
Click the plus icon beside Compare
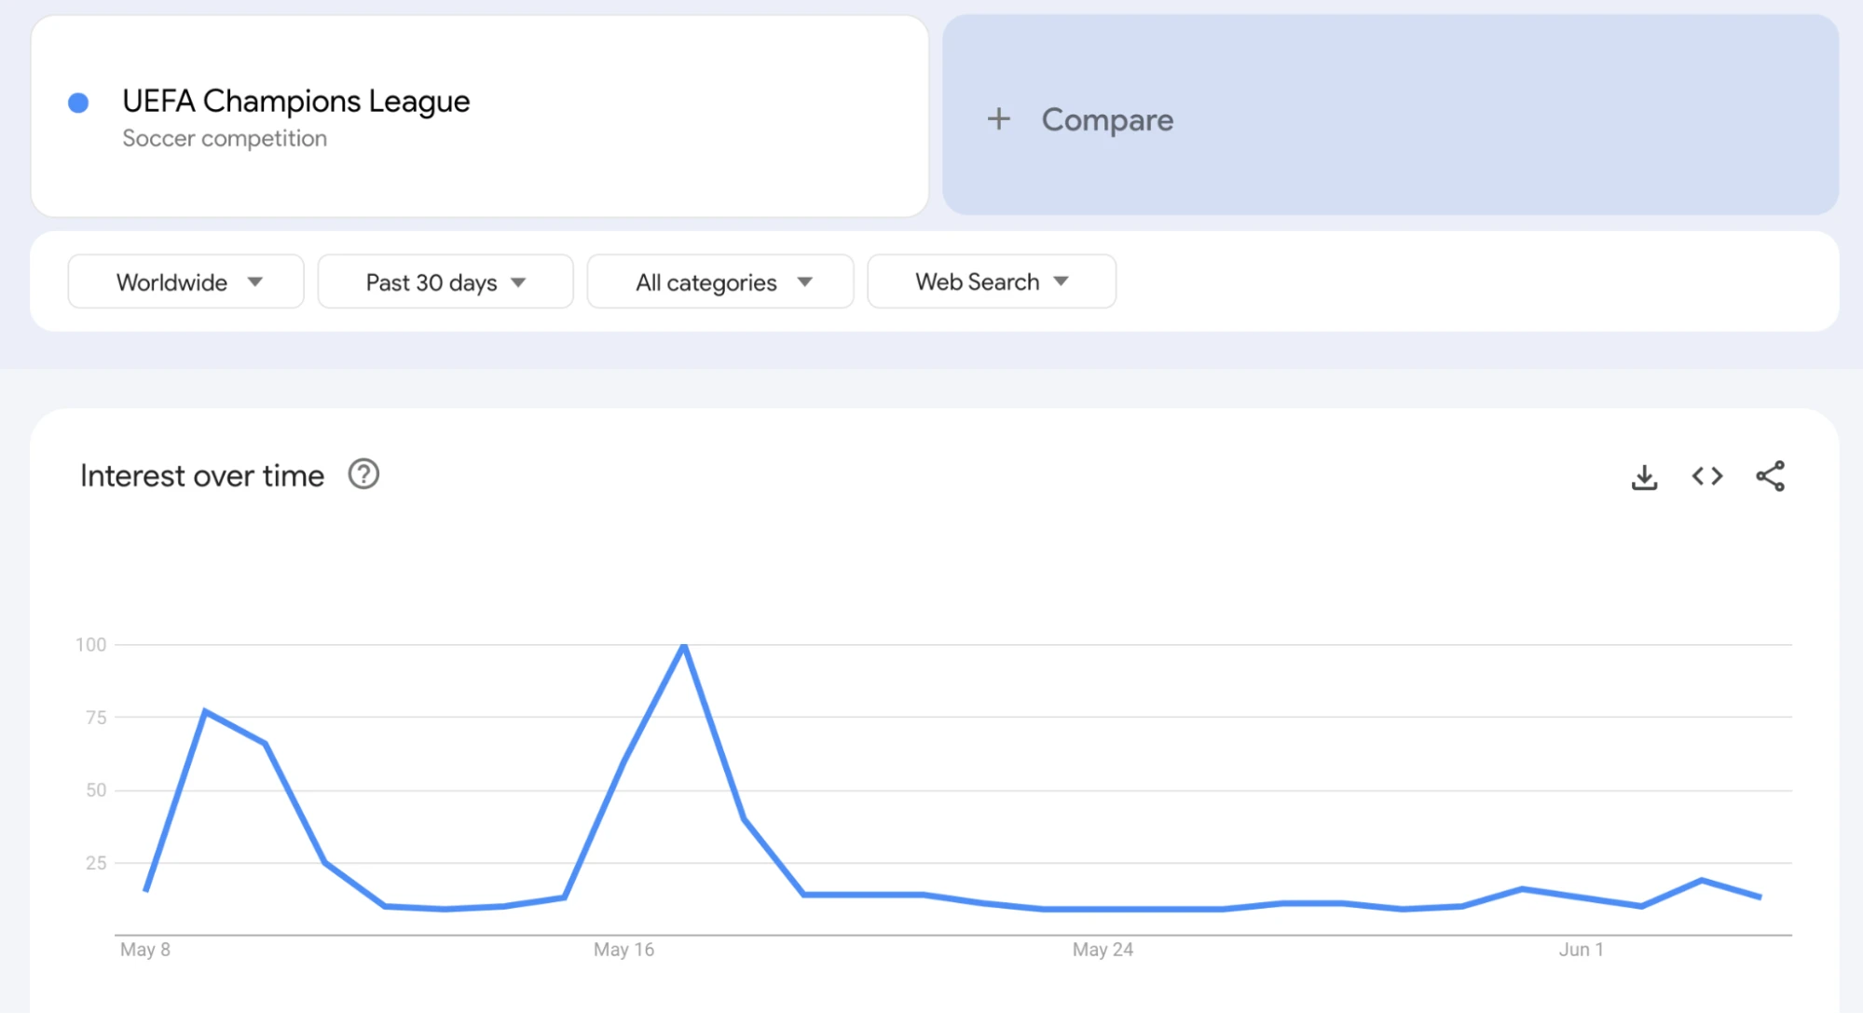pos(998,119)
